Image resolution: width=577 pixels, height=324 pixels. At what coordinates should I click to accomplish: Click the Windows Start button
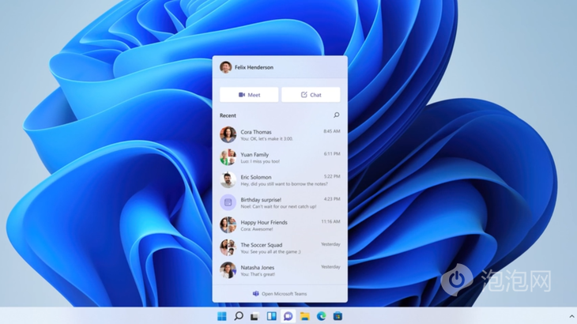tap(221, 316)
